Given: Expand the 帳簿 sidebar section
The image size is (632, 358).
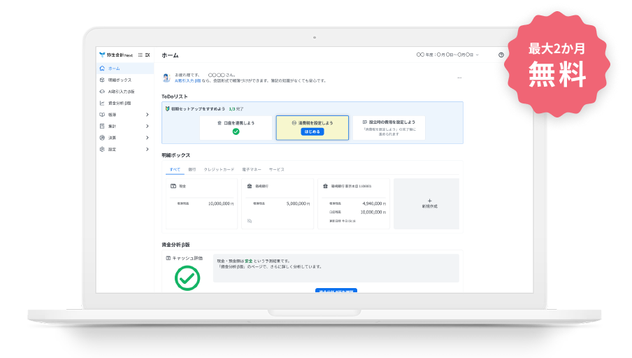Looking at the screenshot, I should point(147,115).
